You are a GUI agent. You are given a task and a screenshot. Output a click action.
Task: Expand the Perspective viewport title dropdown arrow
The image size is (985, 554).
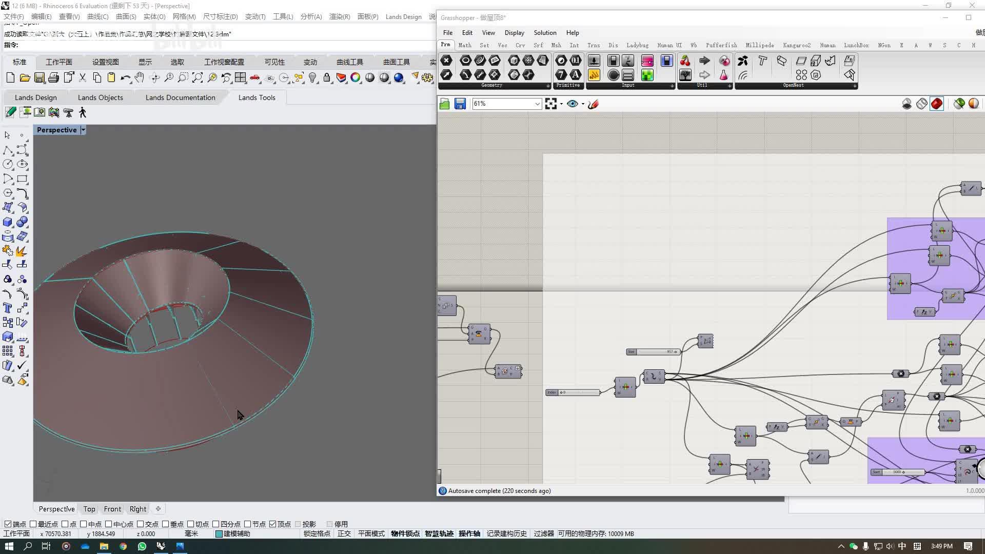pos(83,130)
